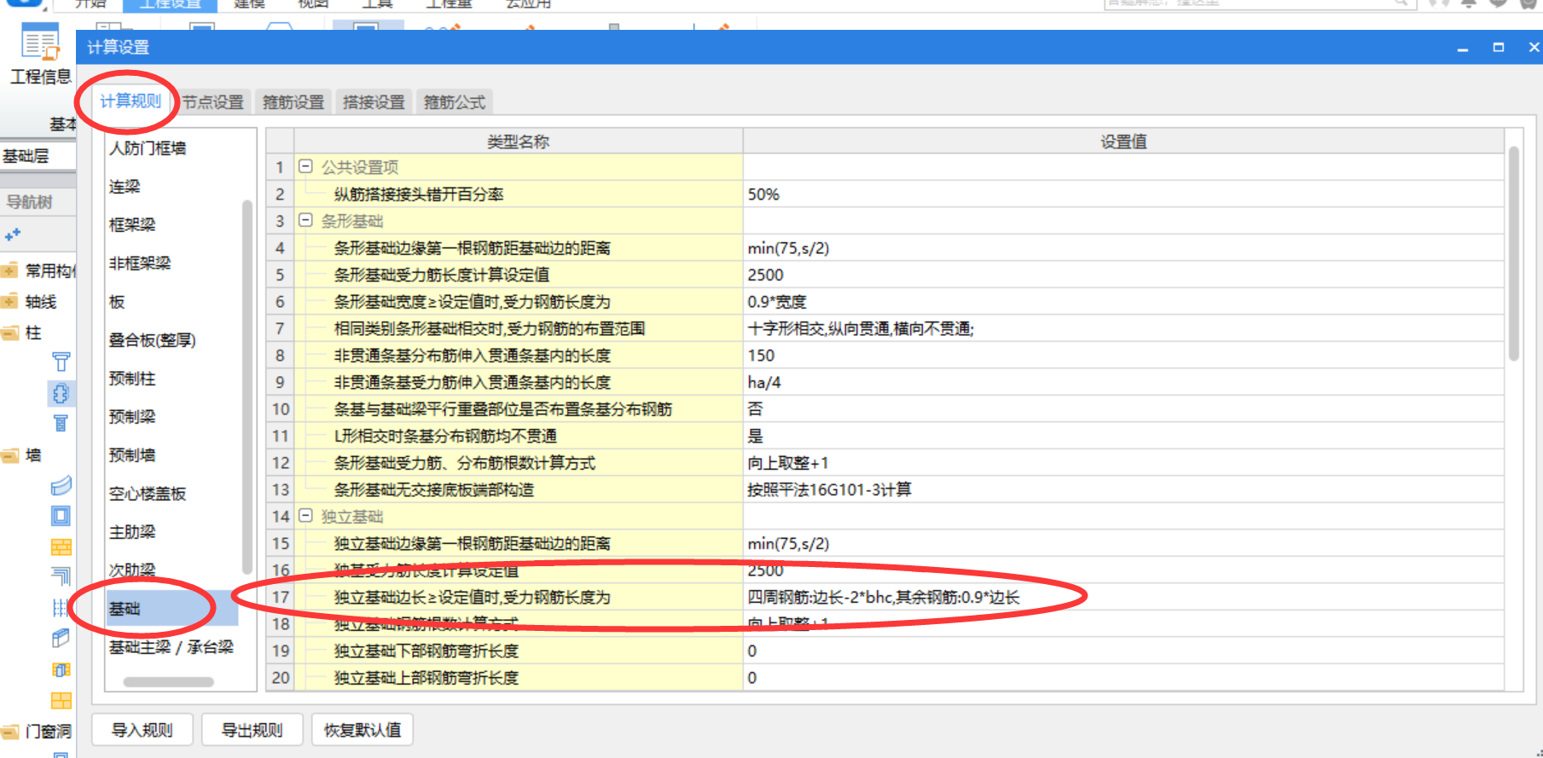Collapse the 墙 folder in the navigation tree

pos(9,455)
